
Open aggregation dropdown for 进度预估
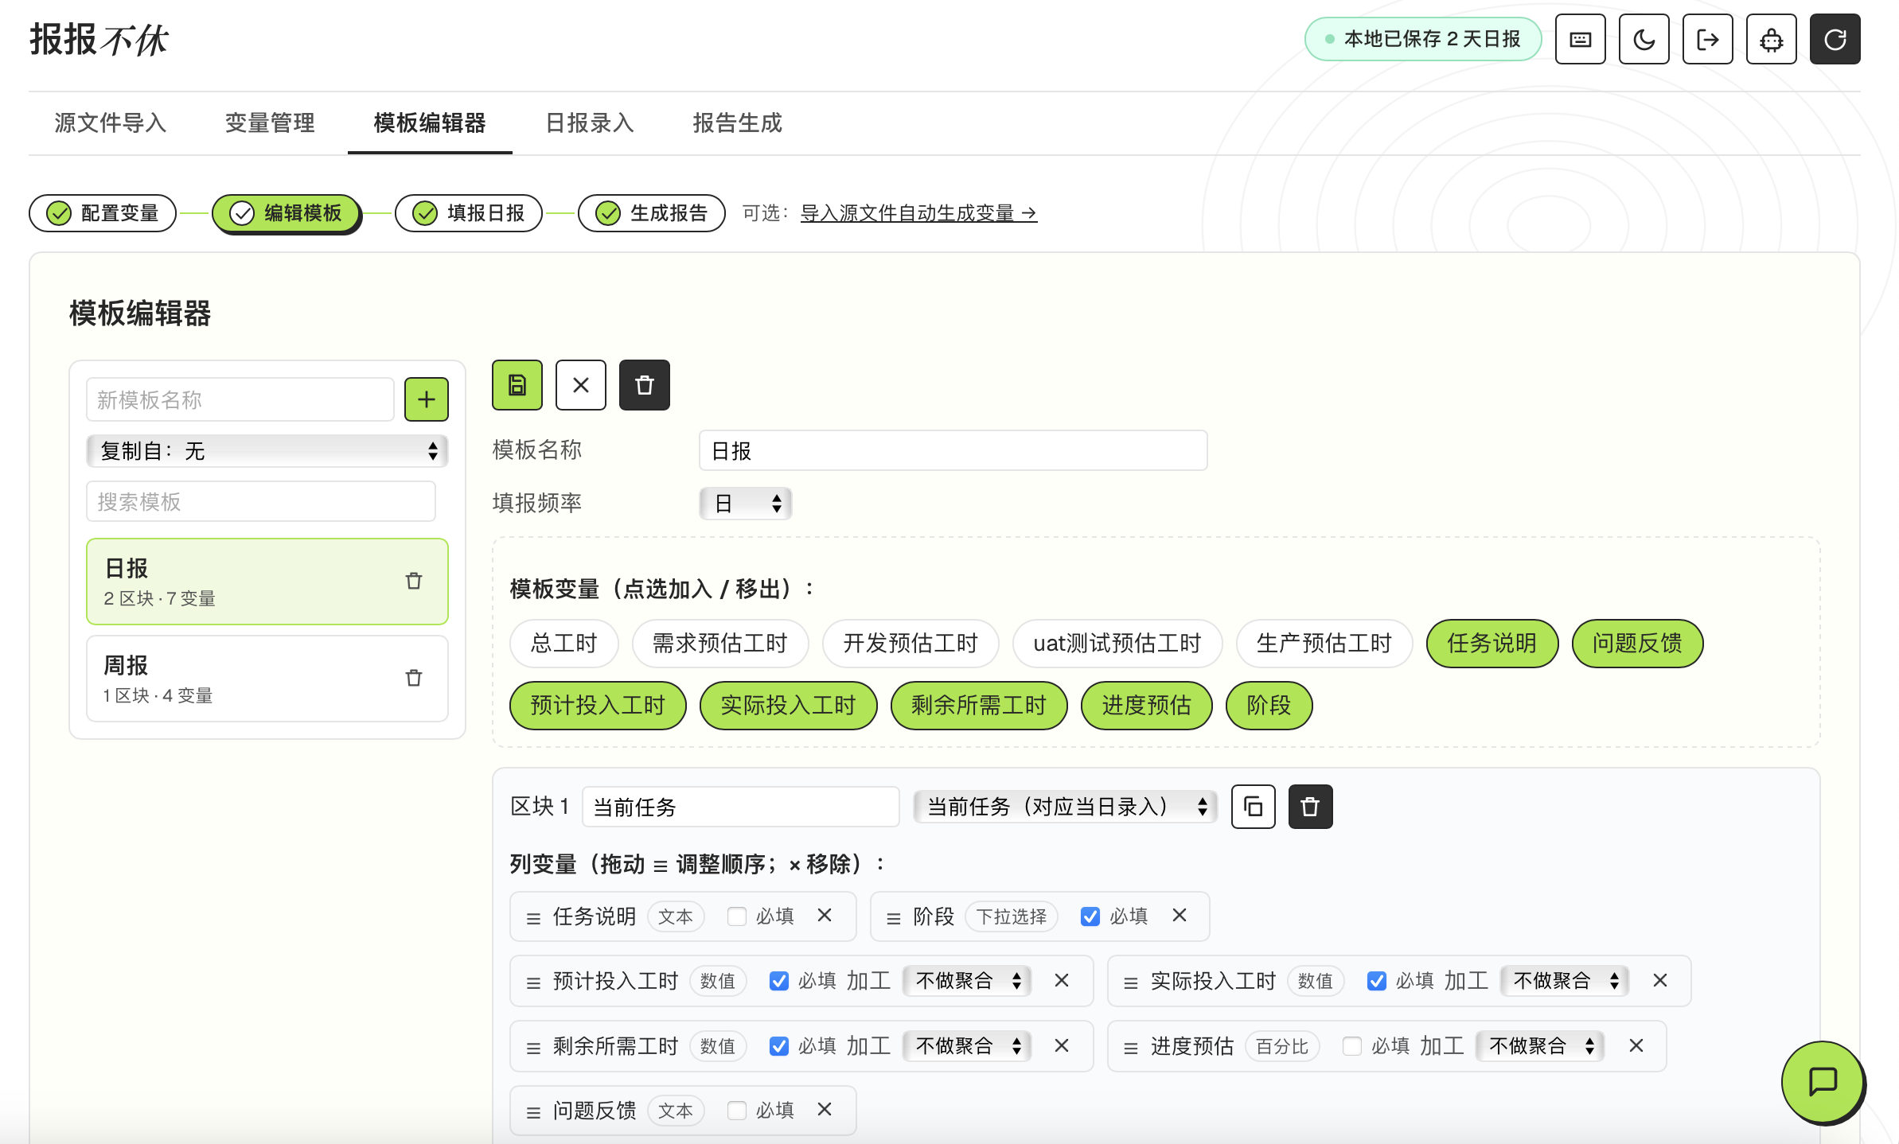point(1540,1046)
